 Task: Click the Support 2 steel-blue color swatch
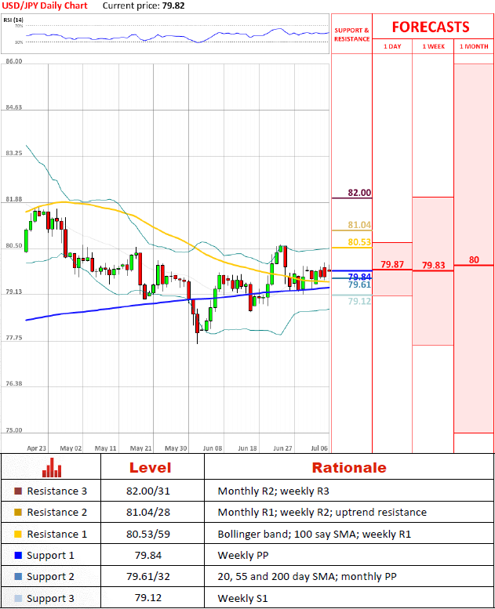tap(18, 576)
